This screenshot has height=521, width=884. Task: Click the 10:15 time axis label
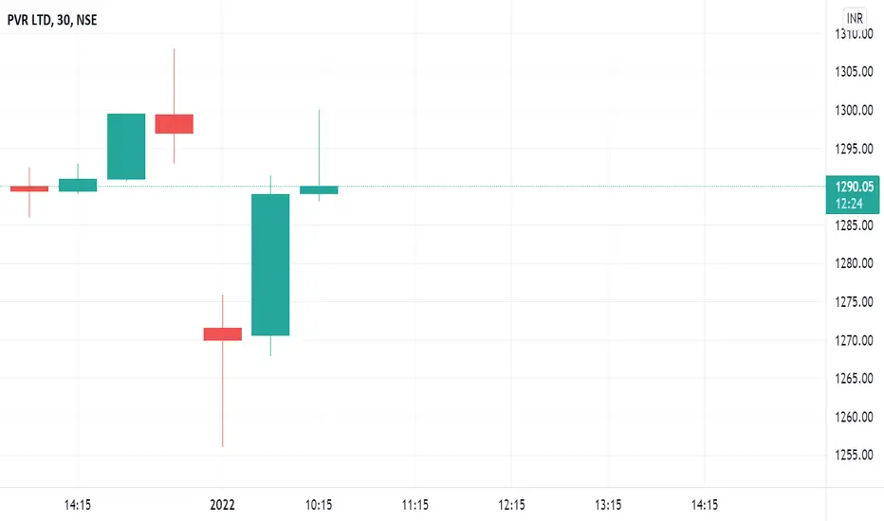click(x=319, y=505)
